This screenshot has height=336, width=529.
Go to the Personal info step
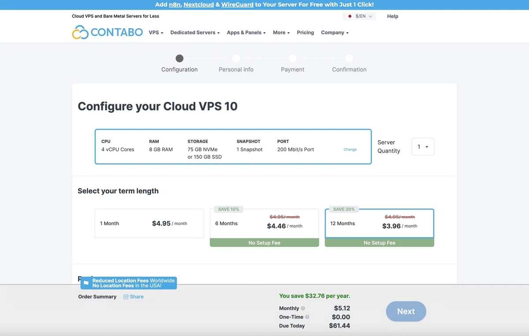pyautogui.click(x=236, y=64)
